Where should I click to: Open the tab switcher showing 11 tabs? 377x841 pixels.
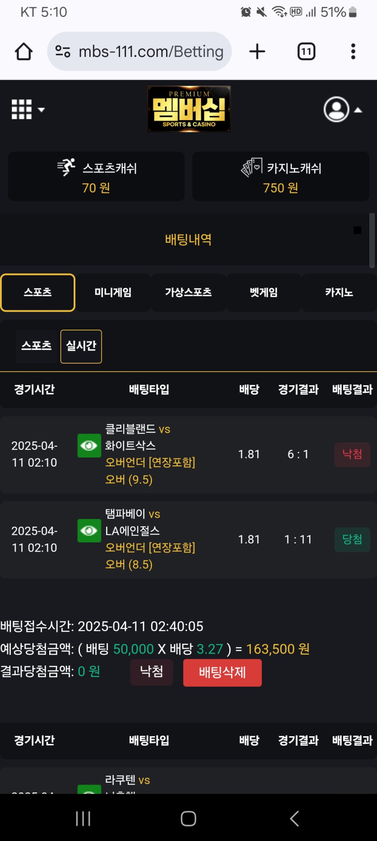coord(306,51)
